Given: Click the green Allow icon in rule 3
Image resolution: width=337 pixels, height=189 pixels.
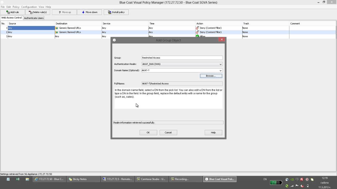Looking at the screenshot, I should (197, 36).
